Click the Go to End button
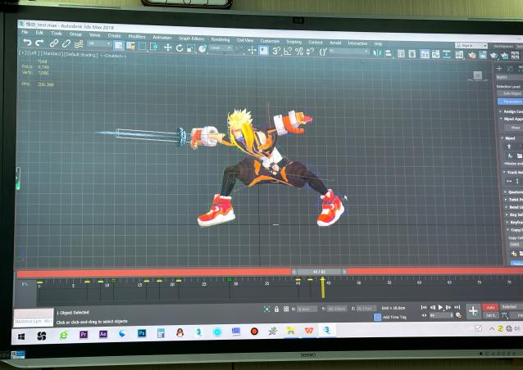 [457, 307]
